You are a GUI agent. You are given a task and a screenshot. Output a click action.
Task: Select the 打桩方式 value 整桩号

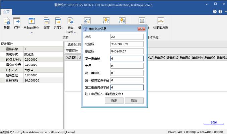click(43, 70)
